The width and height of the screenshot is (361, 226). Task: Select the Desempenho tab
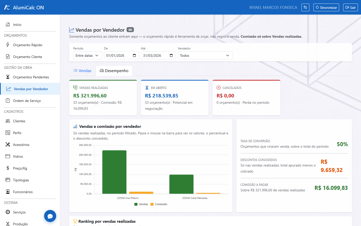tap(114, 71)
